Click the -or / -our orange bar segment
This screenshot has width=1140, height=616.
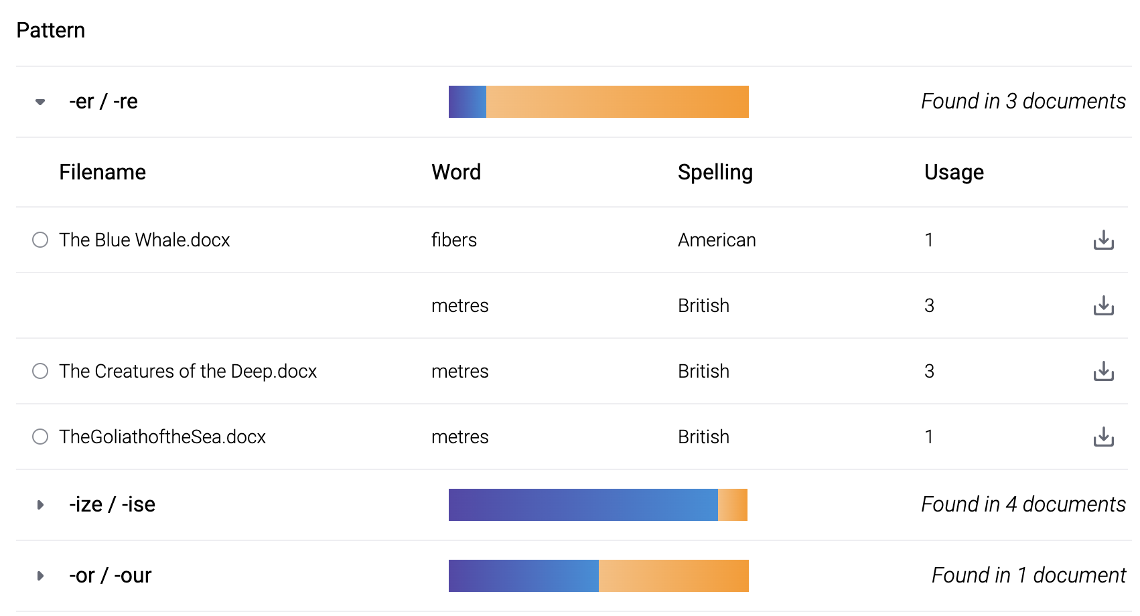674,576
